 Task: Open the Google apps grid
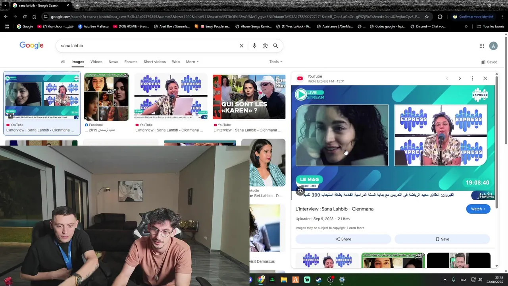[482, 46]
